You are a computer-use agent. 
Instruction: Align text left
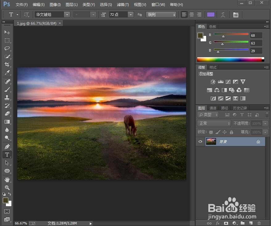[184, 15]
